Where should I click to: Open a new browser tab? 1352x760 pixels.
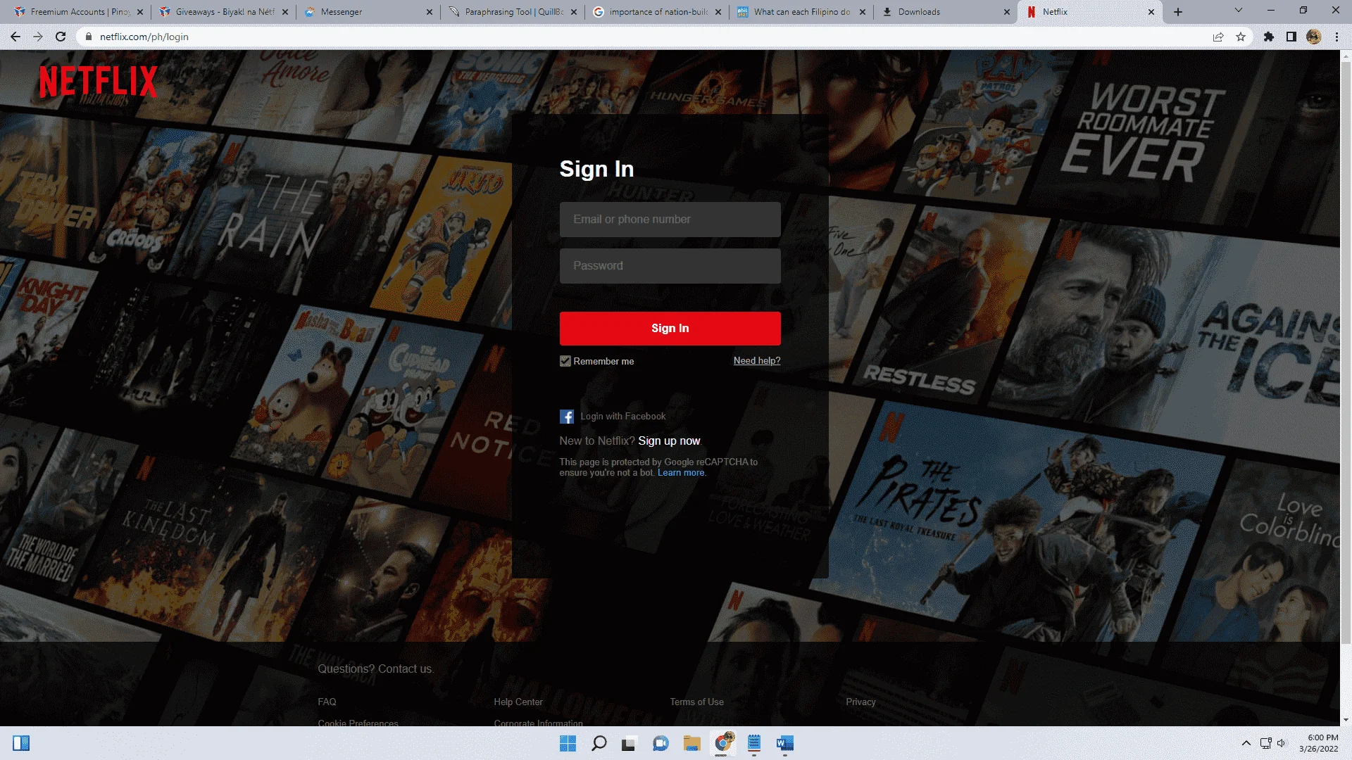click(x=1178, y=12)
